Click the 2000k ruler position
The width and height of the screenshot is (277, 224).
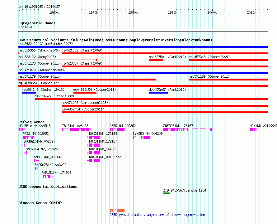click(x=212, y=12)
